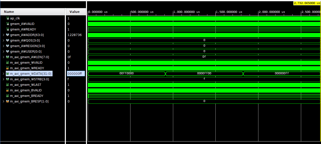Expand m_axi_gmem_BRESP[1:0] bus

(4, 101)
